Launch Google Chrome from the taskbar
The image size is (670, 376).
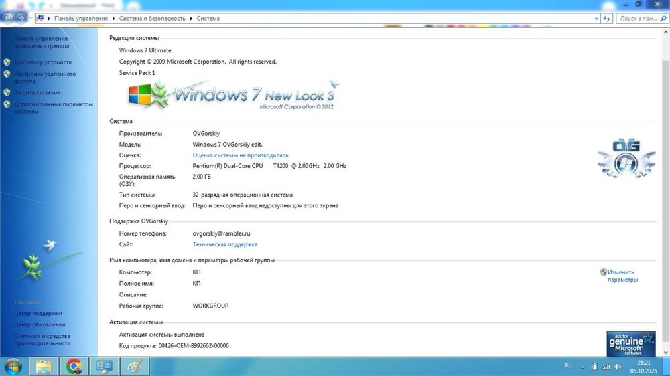74,366
